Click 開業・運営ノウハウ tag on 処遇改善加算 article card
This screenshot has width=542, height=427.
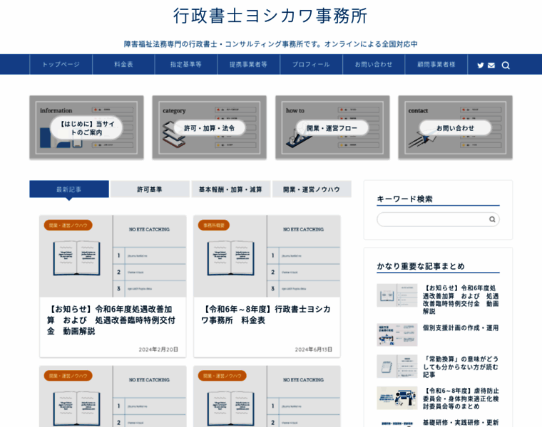pos(68,225)
